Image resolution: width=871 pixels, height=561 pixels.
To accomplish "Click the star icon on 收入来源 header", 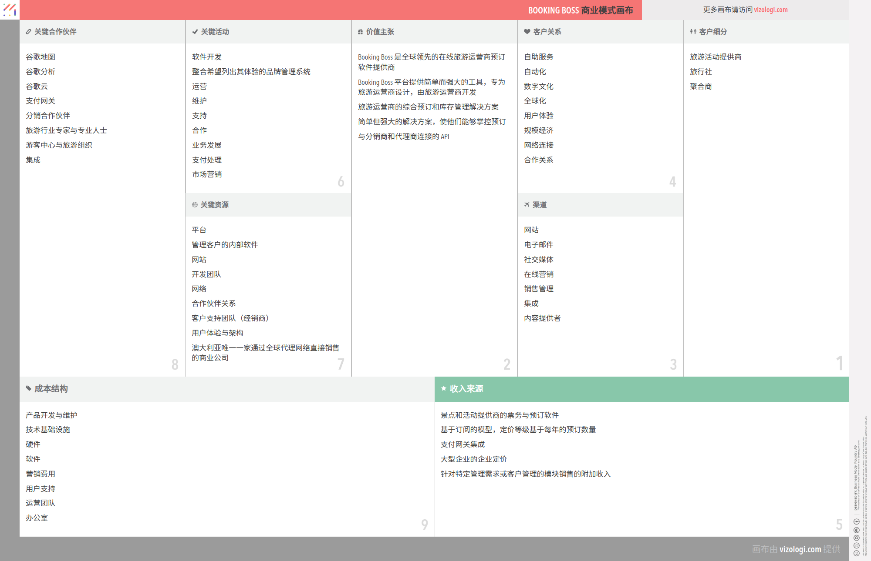I will pos(443,388).
